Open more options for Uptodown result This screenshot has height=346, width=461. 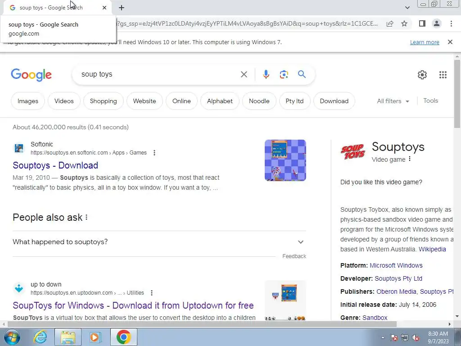[x=152, y=293]
